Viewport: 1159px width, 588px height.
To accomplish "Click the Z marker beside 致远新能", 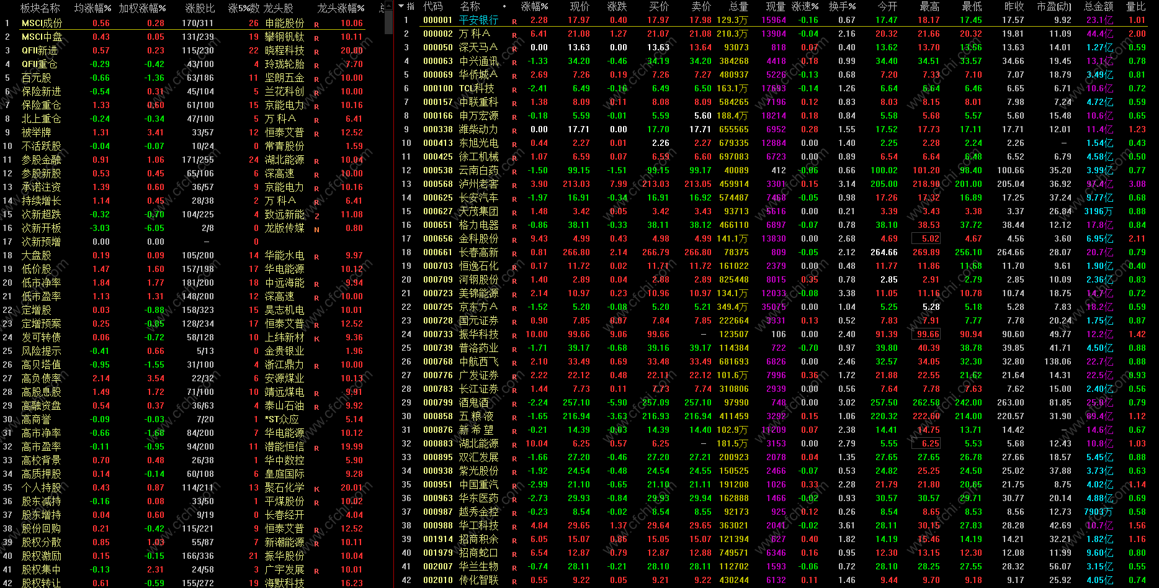I will point(316,215).
